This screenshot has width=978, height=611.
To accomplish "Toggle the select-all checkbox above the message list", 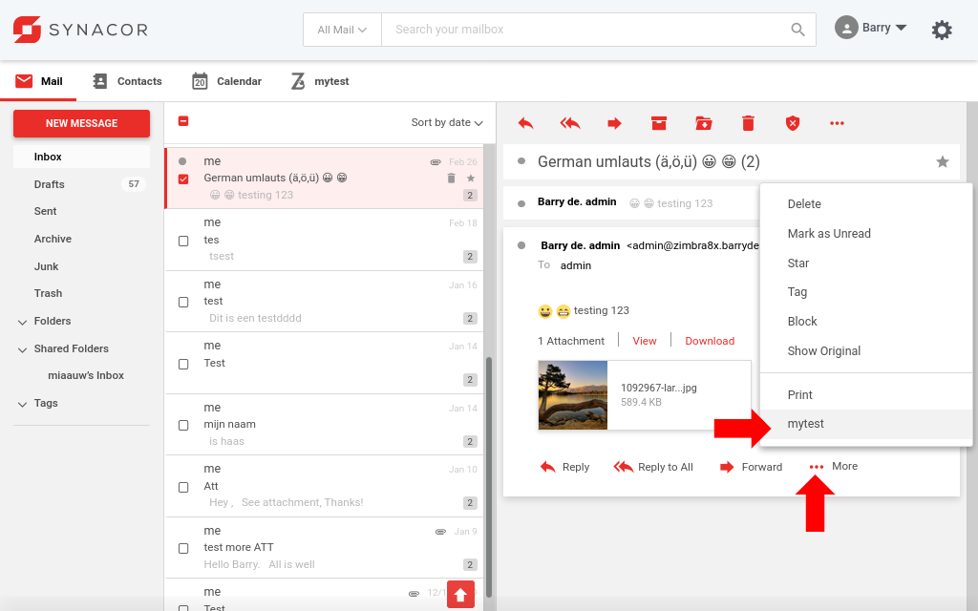I will [183, 121].
